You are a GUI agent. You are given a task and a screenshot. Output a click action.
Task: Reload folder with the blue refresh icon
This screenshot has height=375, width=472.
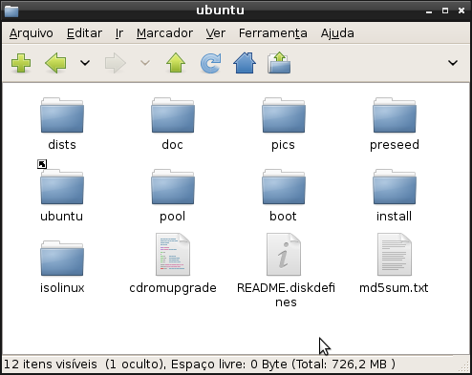pos(210,63)
